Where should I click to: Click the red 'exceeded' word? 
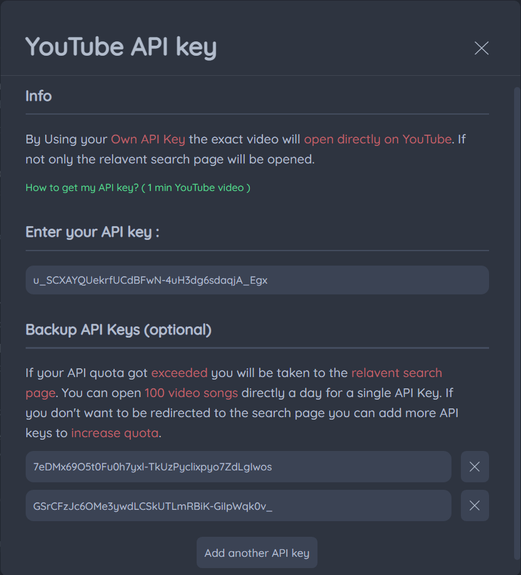coord(179,373)
